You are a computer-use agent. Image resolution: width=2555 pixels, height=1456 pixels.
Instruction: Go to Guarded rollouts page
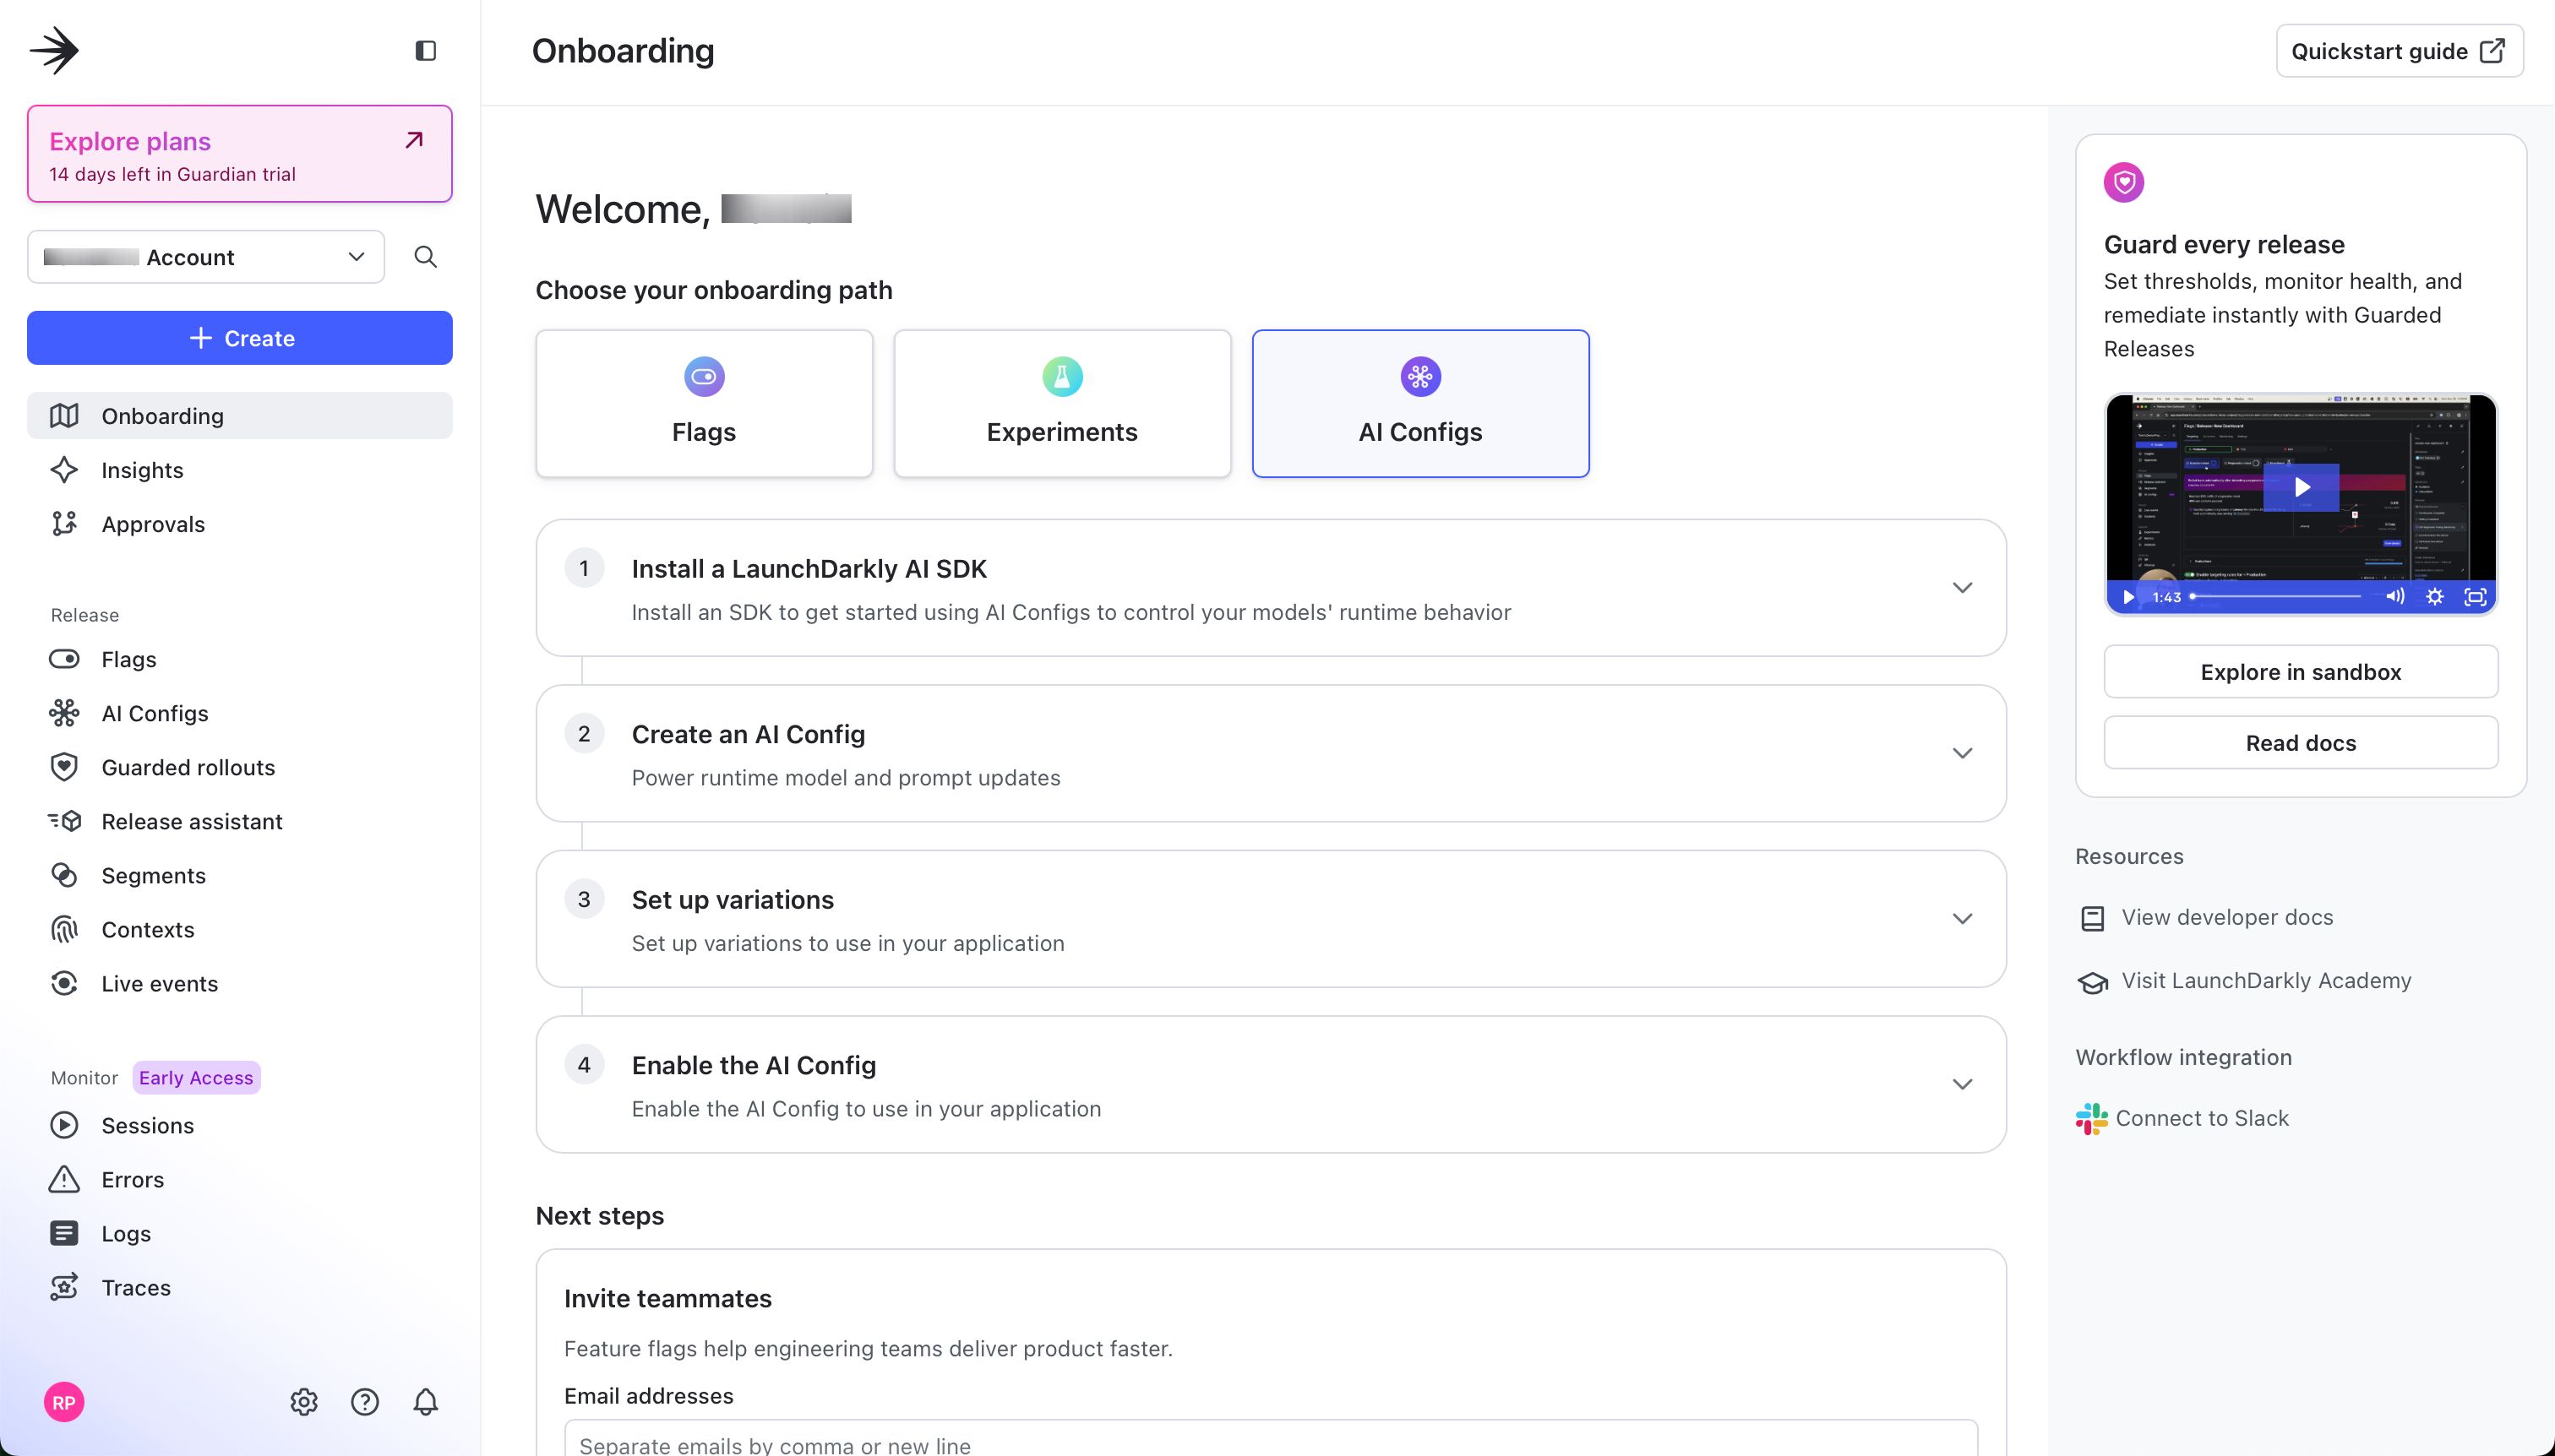[x=240, y=767]
